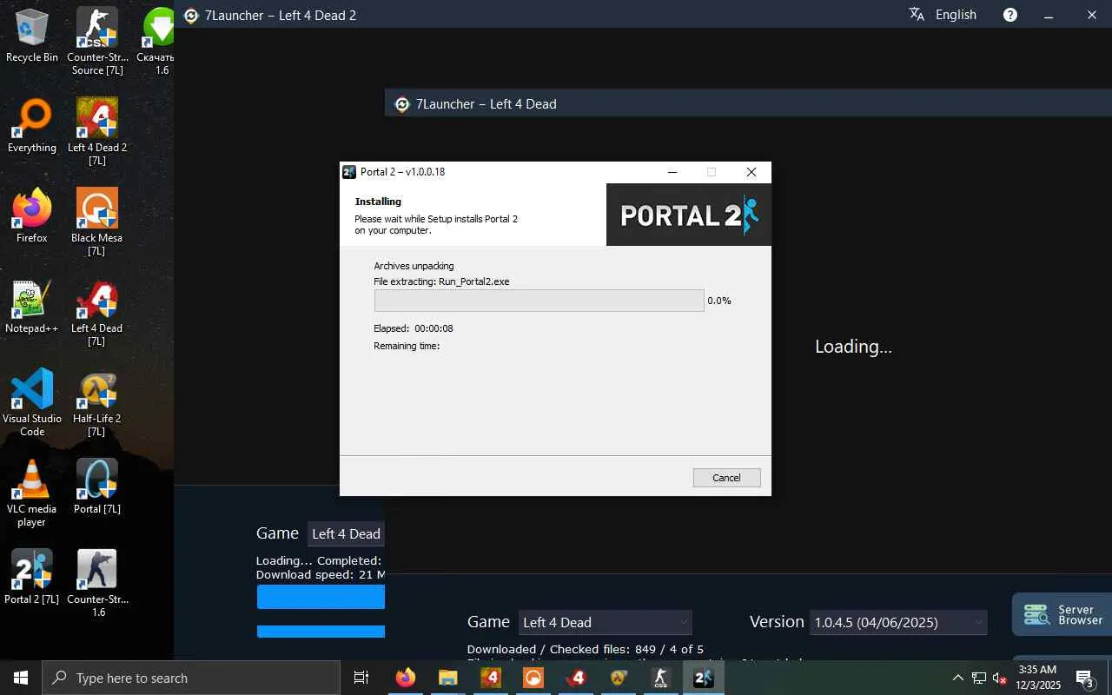Image resolution: width=1112 pixels, height=695 pixels.
Task: Click the Left 4 Dead 2 launcher download progress bar
Action: tap(321, 597)
